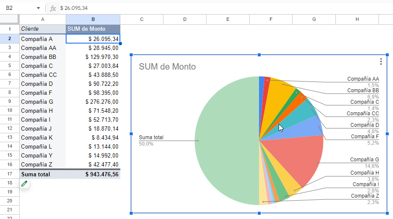Select column A header
The image size is (393, 219).
pos(43,19)
